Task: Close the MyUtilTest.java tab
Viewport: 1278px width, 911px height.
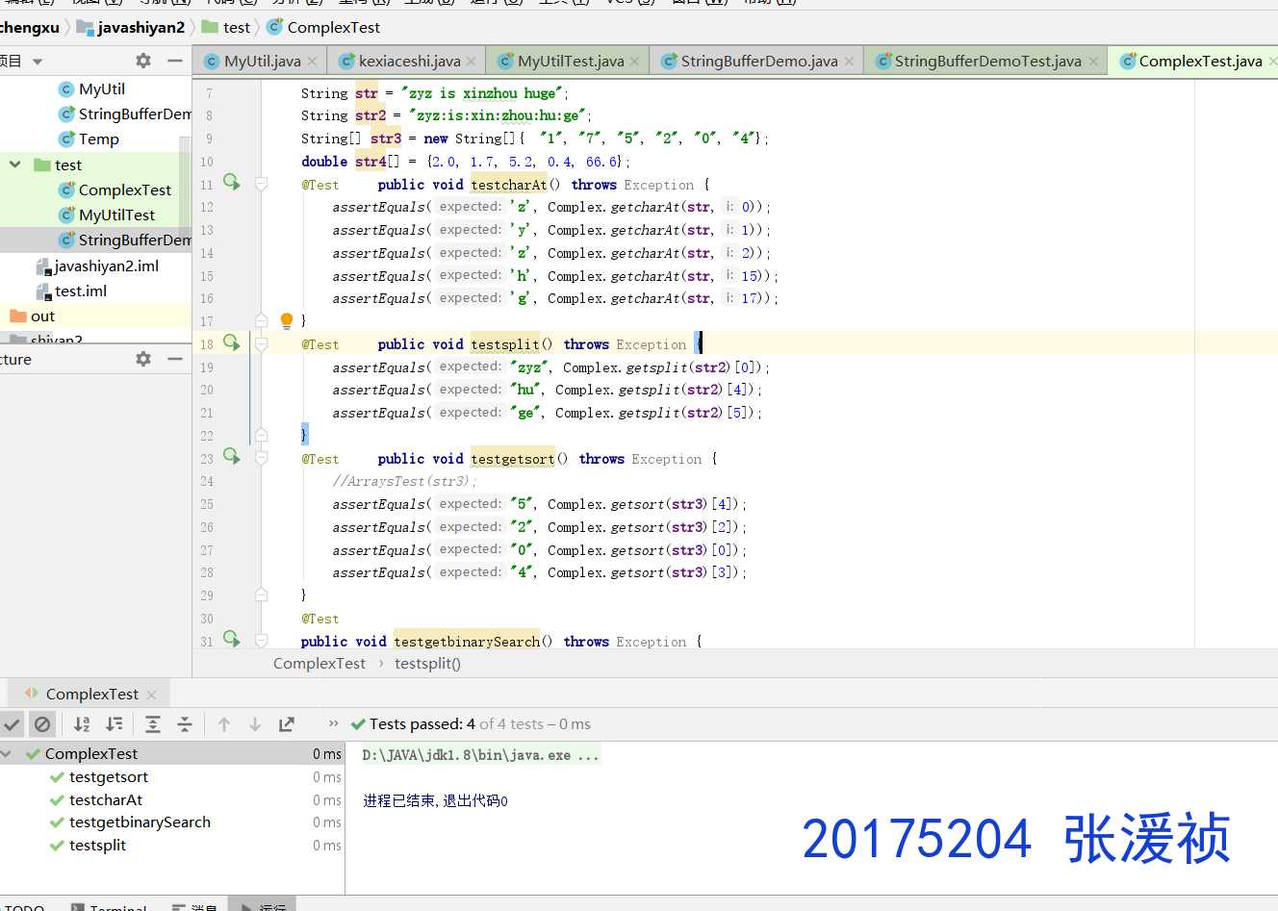Action: (x=635, y=62)
